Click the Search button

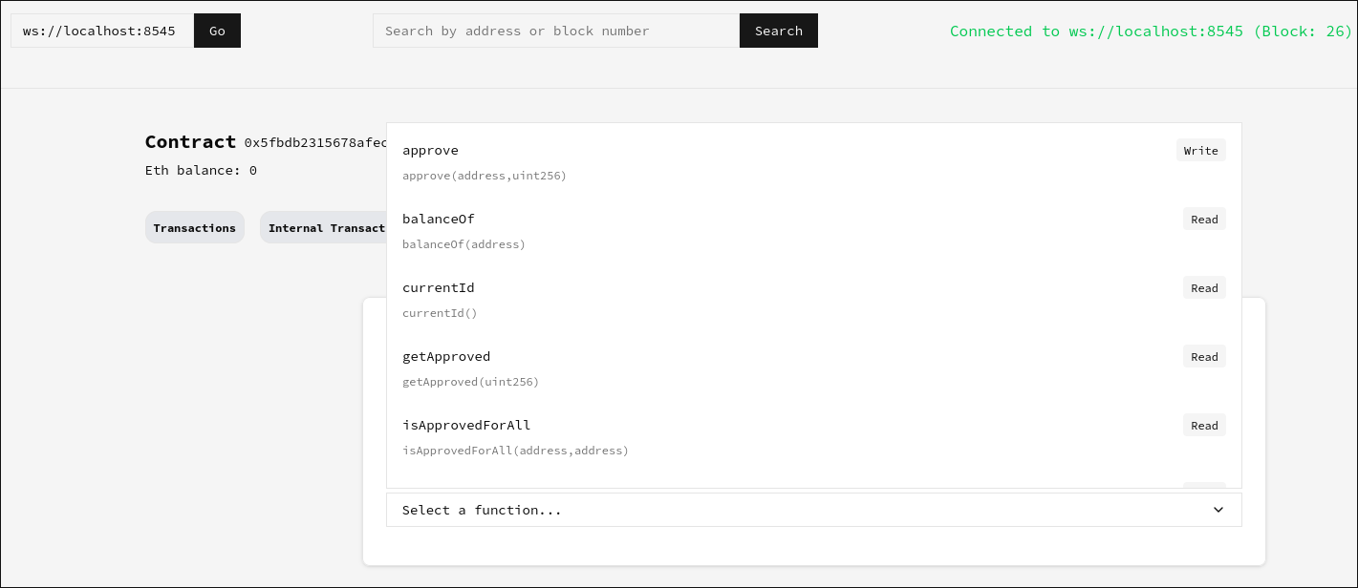[x=778, y=31]
